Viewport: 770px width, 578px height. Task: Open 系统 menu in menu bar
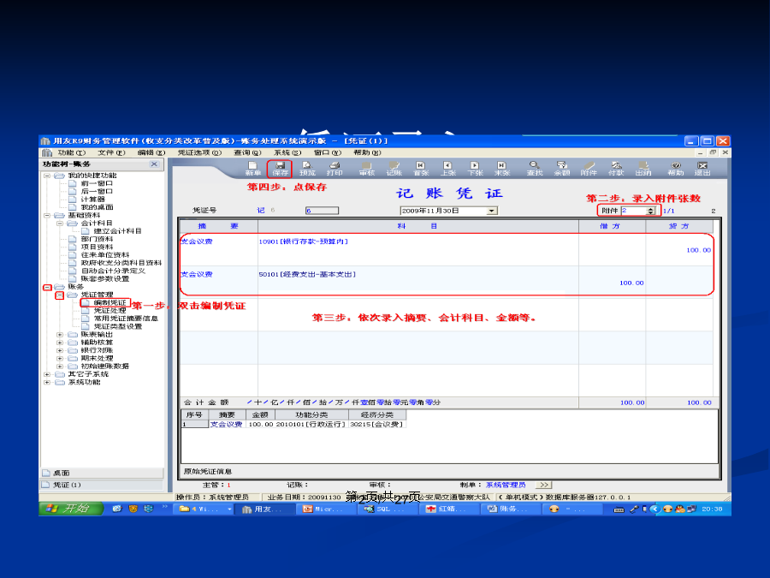point(287,153)
